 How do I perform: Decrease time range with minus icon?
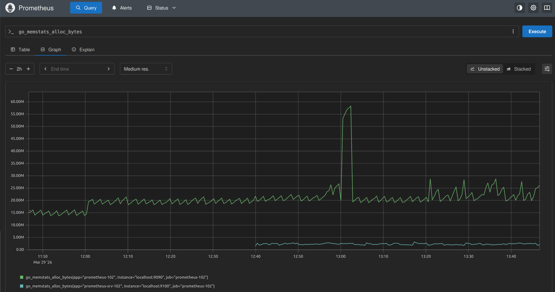[11, 69]
